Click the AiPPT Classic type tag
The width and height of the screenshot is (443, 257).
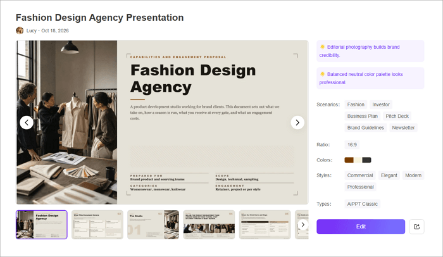362,204
